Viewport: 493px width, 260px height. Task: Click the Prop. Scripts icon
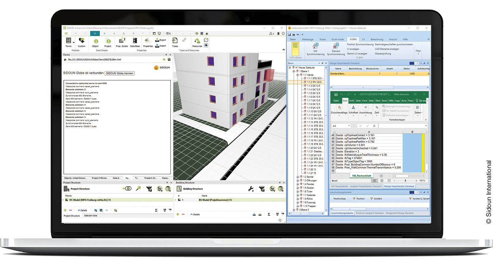(x=122, y=40)
